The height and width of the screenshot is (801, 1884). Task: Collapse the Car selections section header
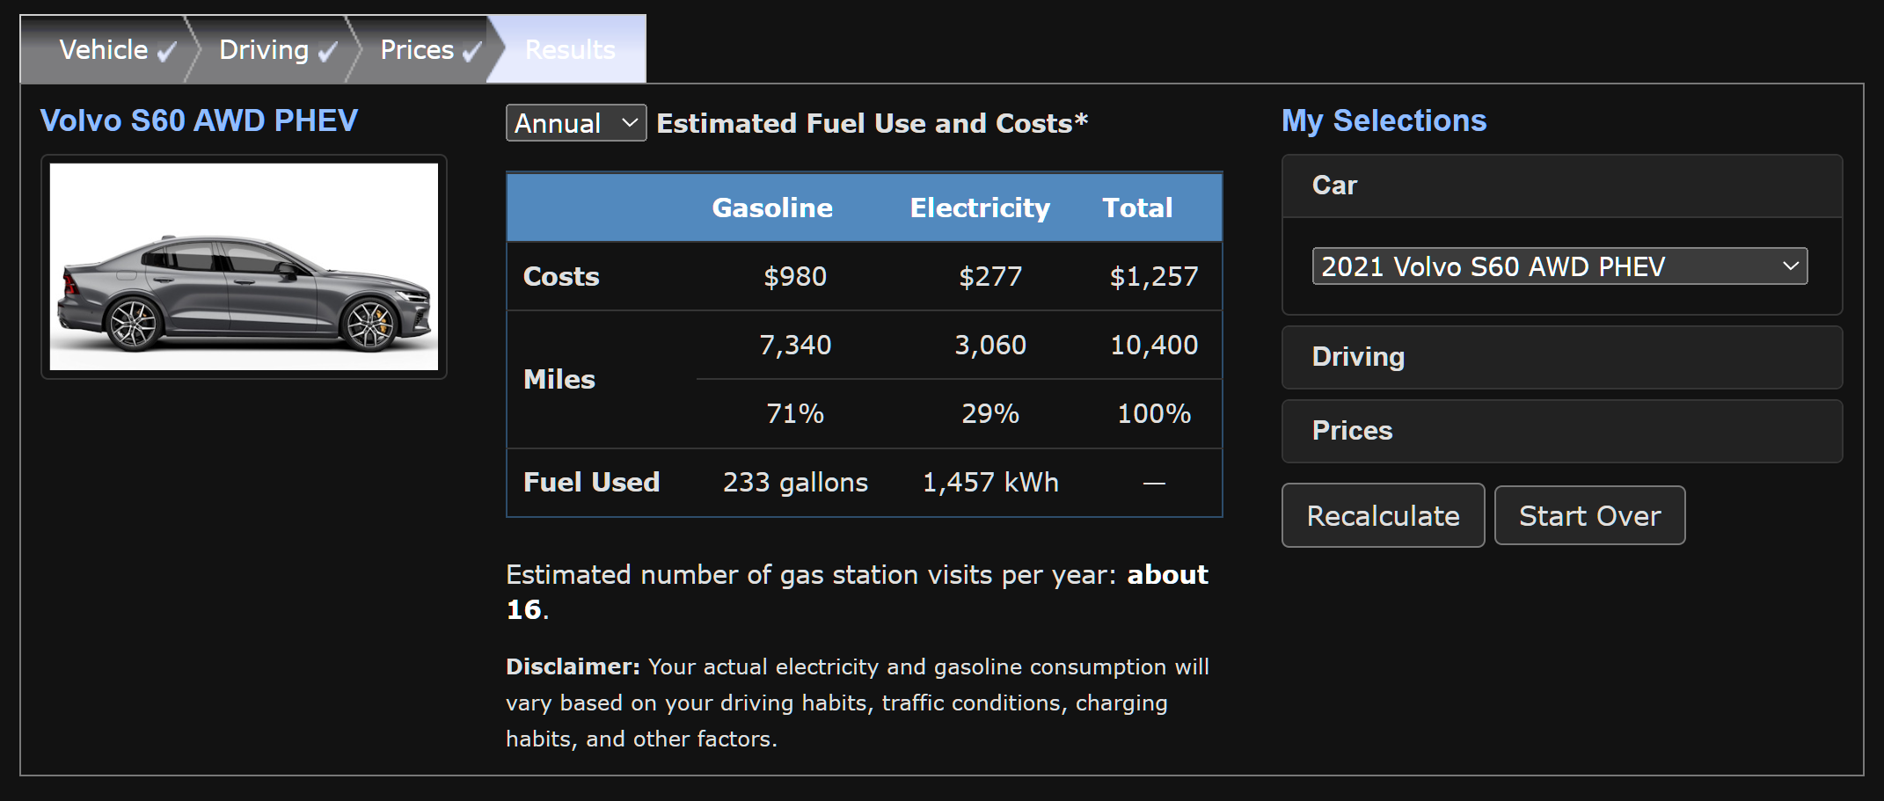click(1562, 186)
